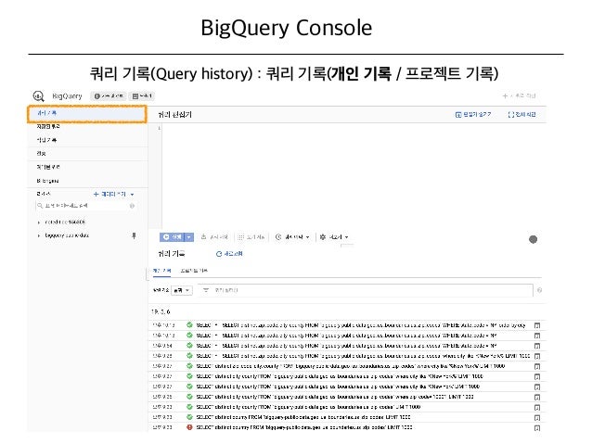
Task: Click green check of the order-by-city query
Action: point(189,325)
